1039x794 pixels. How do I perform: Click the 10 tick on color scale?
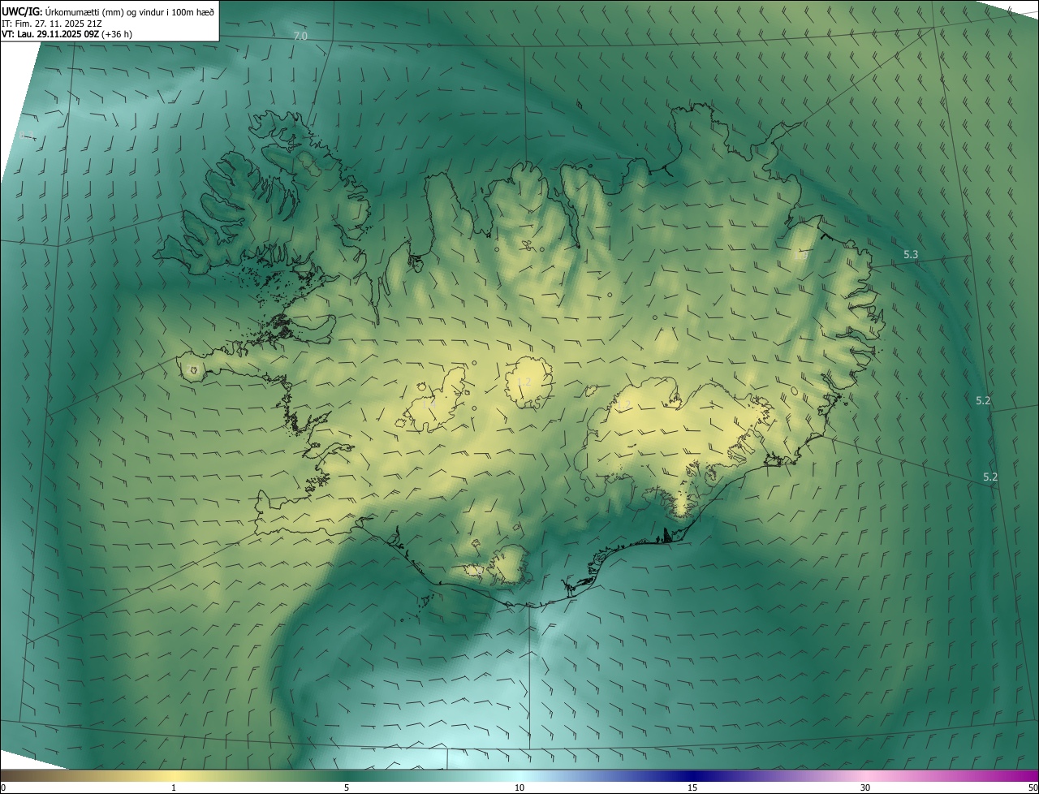[519, 788]
